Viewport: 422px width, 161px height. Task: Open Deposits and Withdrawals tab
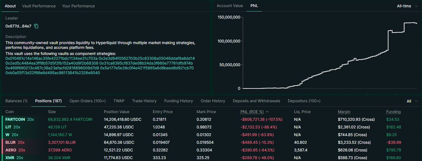click(256, 101)
